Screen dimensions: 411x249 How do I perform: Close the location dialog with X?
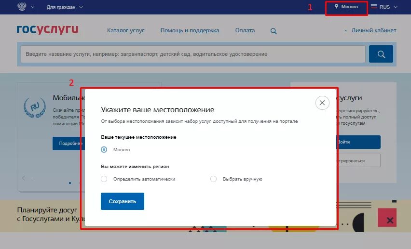tap(322, 103)
